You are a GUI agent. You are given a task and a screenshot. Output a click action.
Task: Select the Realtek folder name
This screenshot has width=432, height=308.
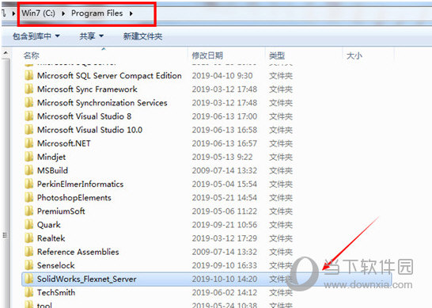coord(51,238)
